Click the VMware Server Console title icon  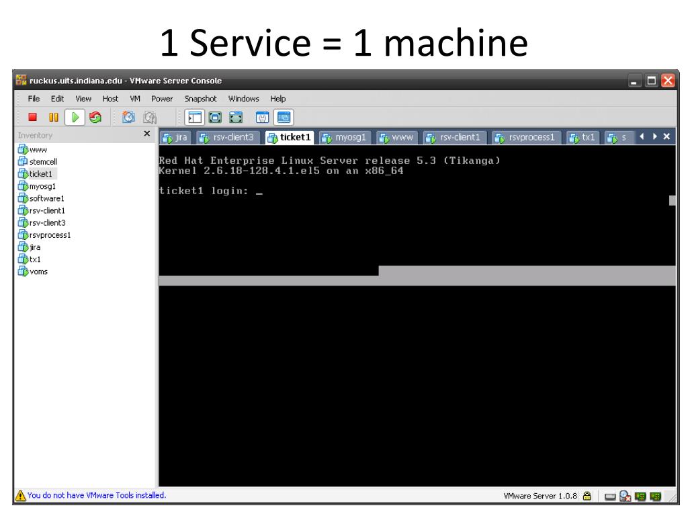[x=21, y=81]
